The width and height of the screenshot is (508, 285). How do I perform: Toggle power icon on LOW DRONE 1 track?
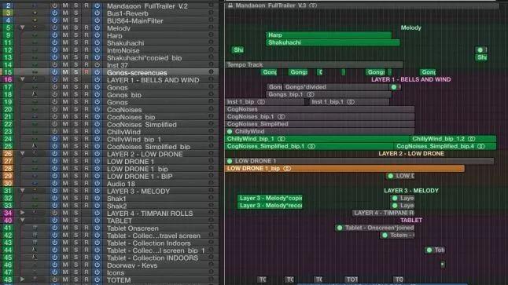(54, 161)
